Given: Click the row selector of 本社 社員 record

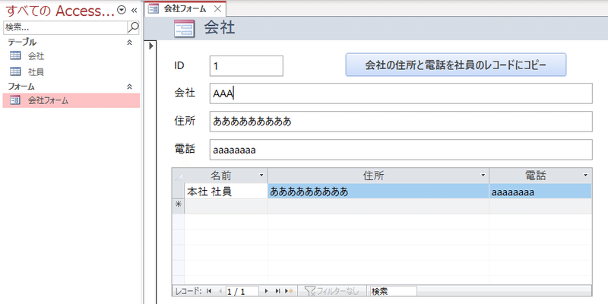Looking at the screenshot, I should (x=179, y=192).
